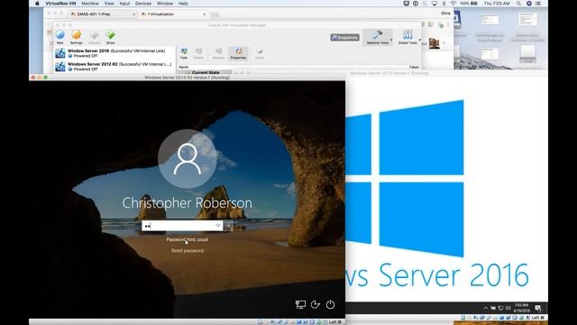Image resolution: width=577 pixels, height=325 pixels.
Task: Open Ease of Access icon on login screen
Action: [316, 304]
